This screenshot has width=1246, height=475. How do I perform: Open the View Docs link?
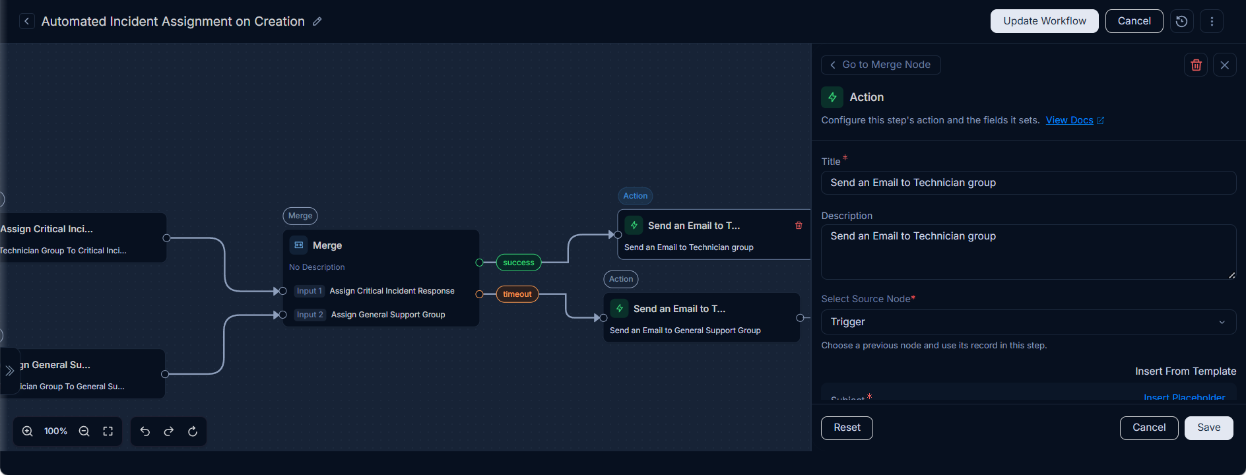click(1069, 120)
